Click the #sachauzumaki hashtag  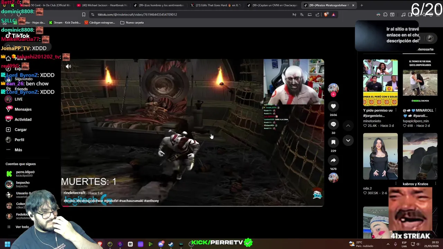coord(131,201)
